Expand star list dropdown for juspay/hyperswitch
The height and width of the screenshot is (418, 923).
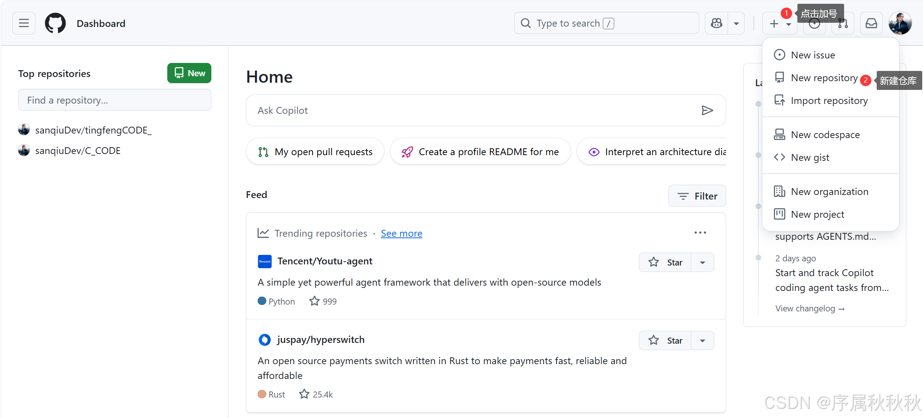702,341
